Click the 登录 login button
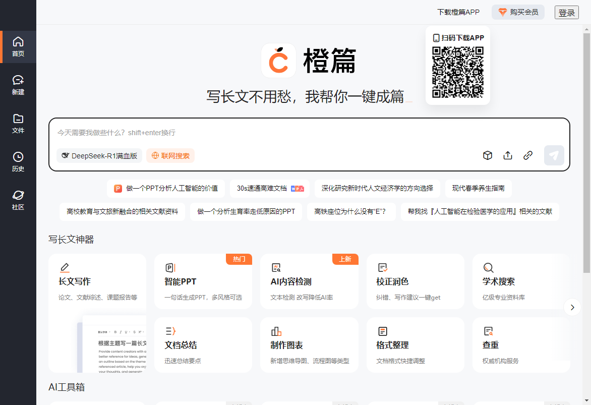591x405 pixels. [x=566, y=13]
